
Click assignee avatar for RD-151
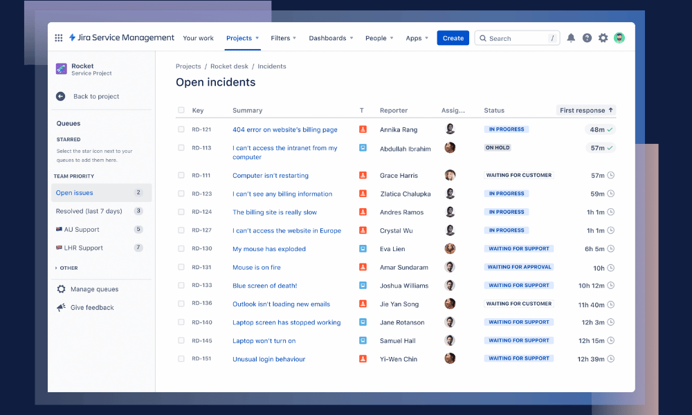coord(450,358)
